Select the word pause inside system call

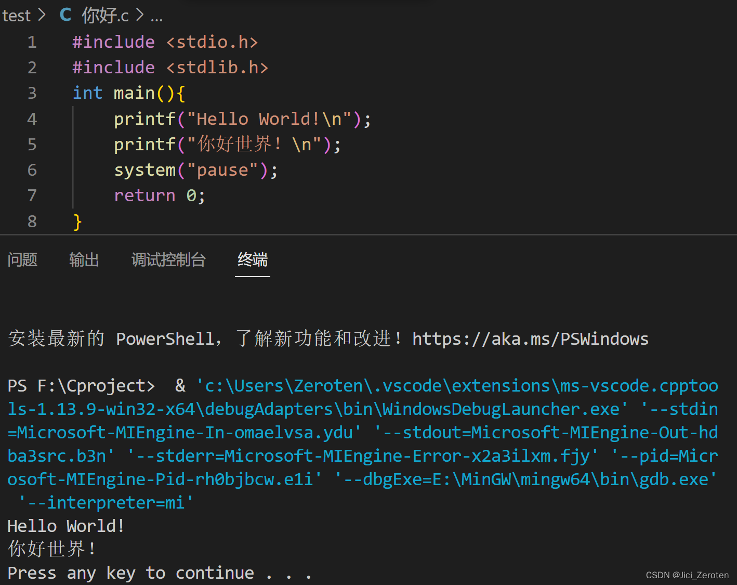tap(222, 170)
